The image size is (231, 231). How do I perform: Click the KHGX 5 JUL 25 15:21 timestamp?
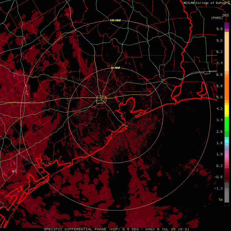pos(167,229)
